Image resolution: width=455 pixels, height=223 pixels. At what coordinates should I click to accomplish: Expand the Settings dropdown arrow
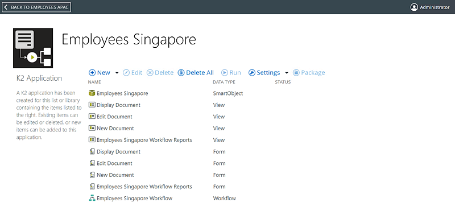[287, 73]
